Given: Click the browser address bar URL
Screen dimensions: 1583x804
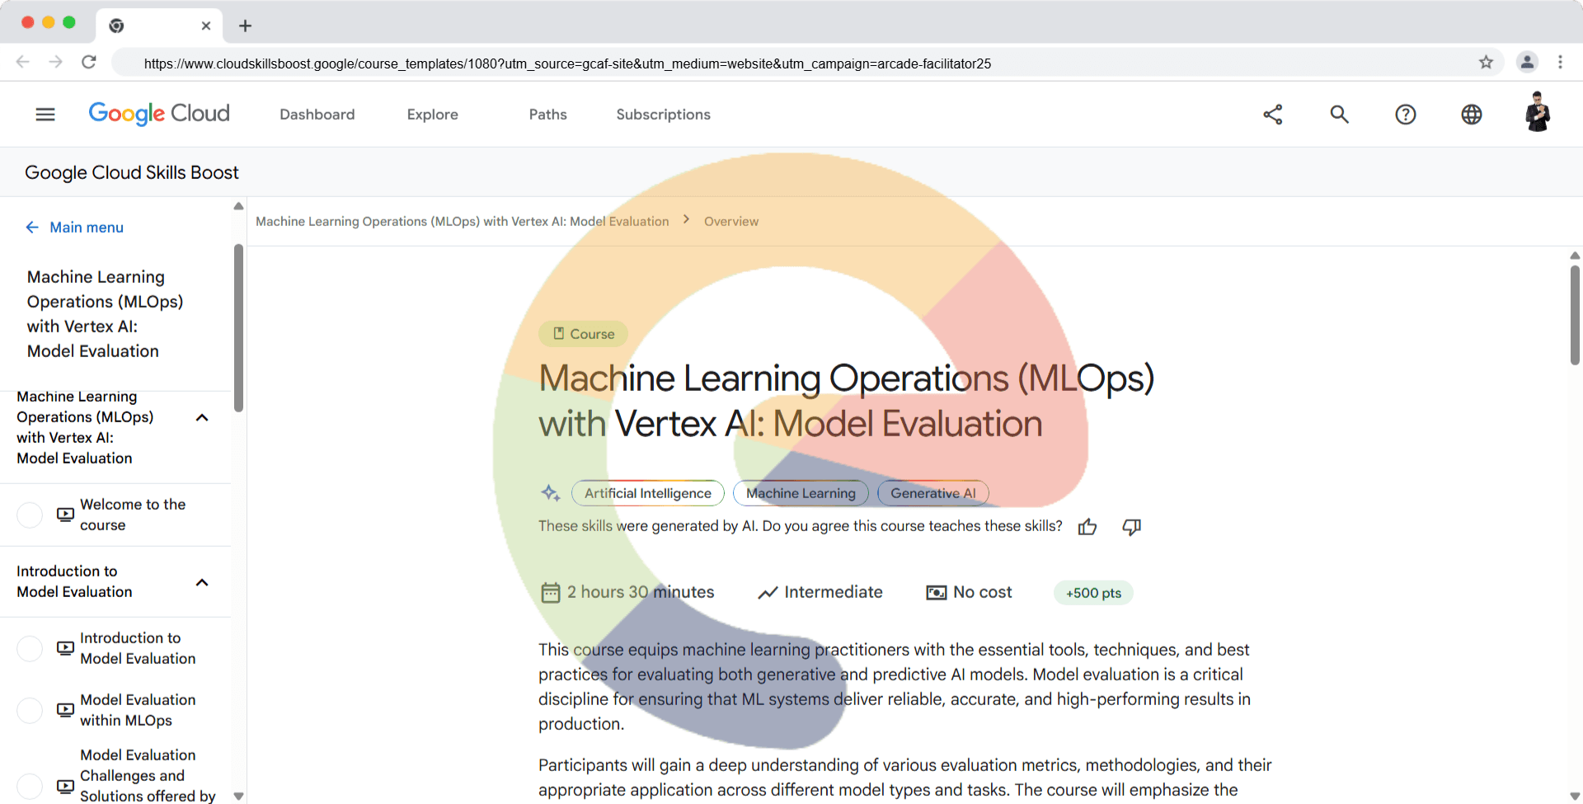Looking at the screenshot, I should tap(567, 63).
